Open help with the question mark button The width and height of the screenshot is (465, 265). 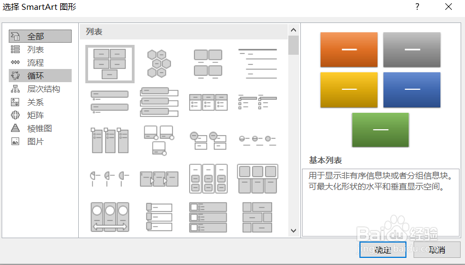click(x=417, y=7)
